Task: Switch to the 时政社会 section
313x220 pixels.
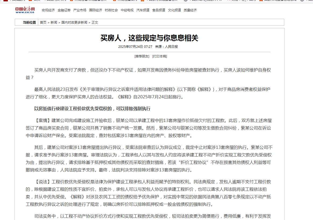Action: pyautogui.click(x=111, y=10)
